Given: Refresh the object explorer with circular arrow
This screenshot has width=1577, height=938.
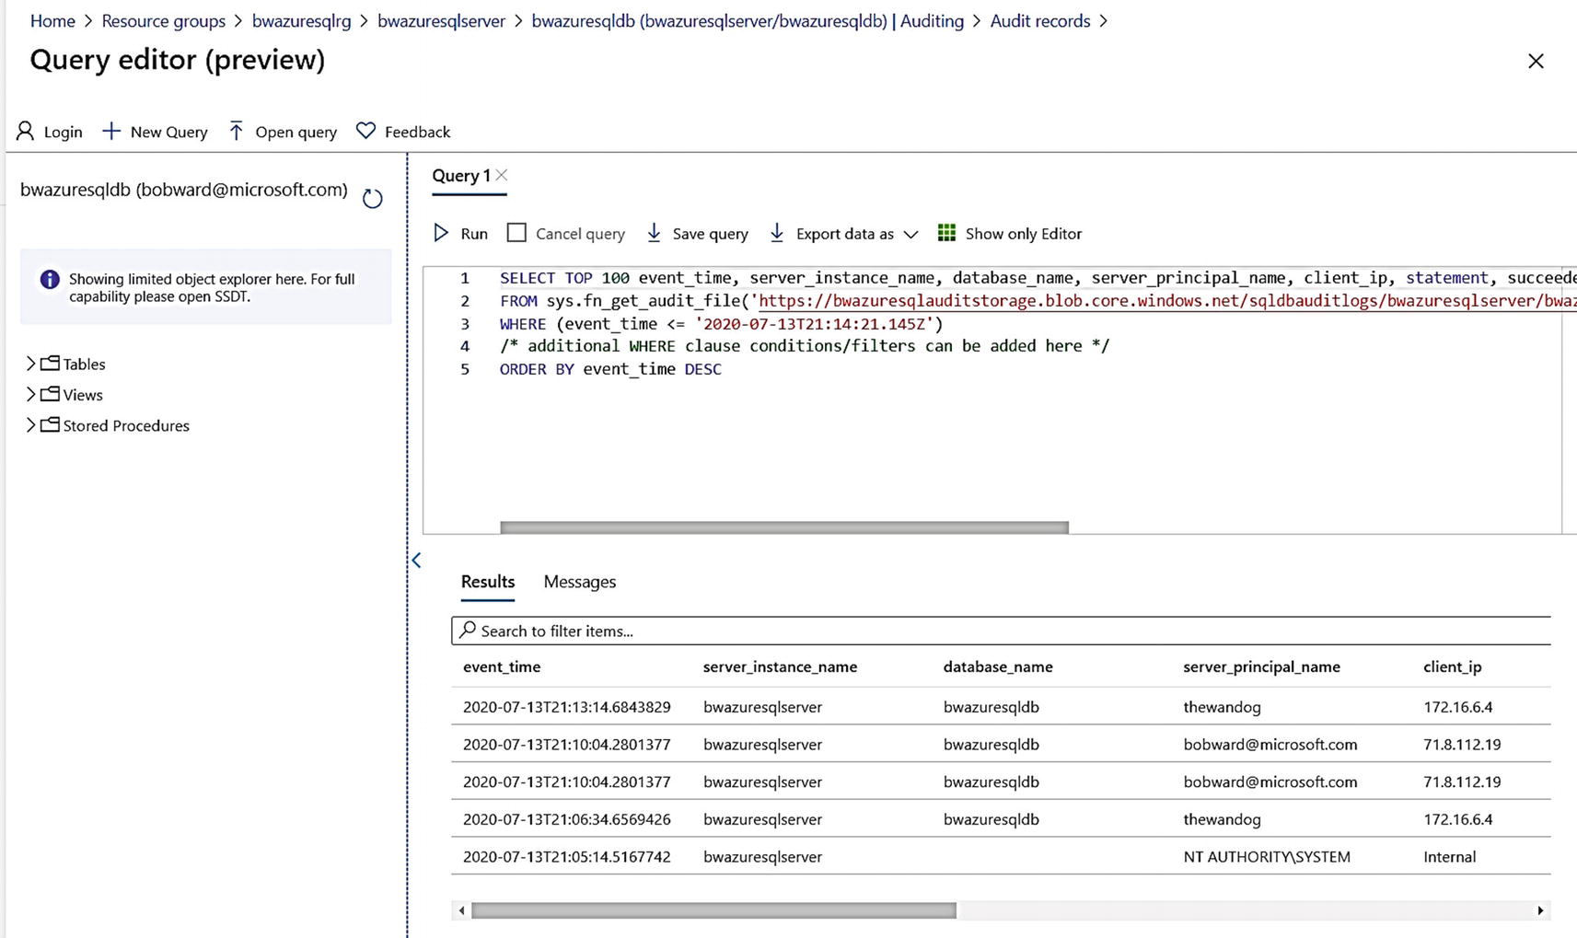Looking at the screenshot, I should click(x=372, y=198).
